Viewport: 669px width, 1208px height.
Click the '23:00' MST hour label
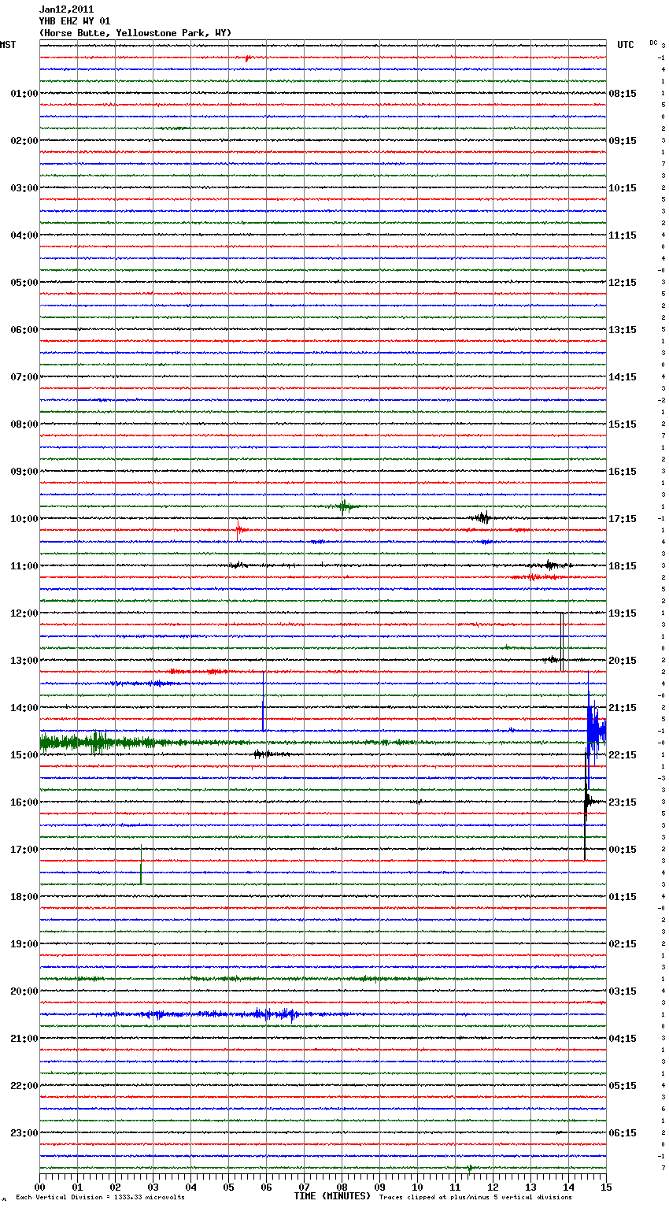tap(24, 1133)
